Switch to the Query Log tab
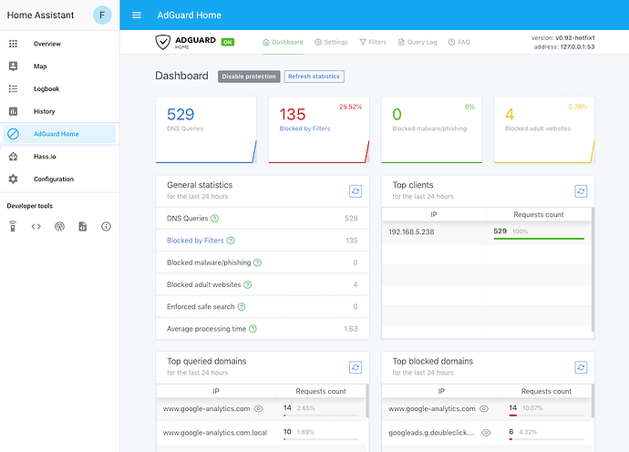The image size is (629, 452). (418, 42)
